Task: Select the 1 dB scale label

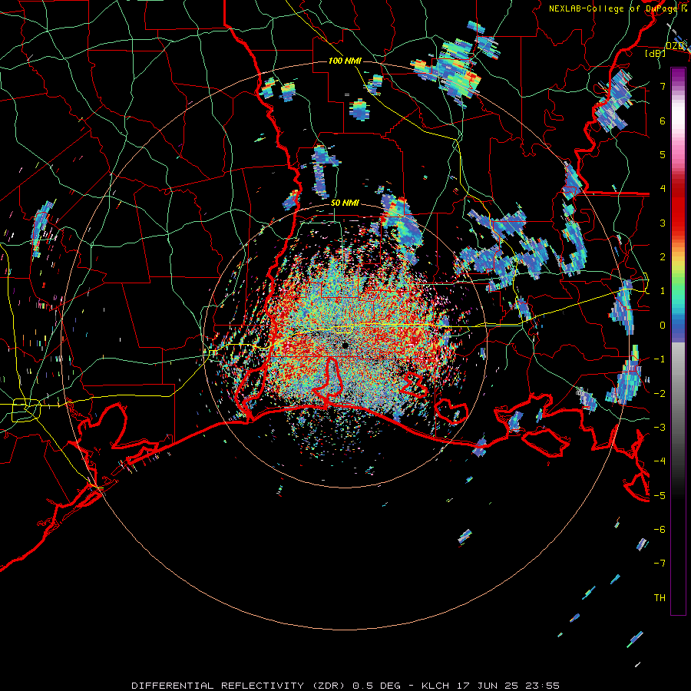Action: point(663,291)
